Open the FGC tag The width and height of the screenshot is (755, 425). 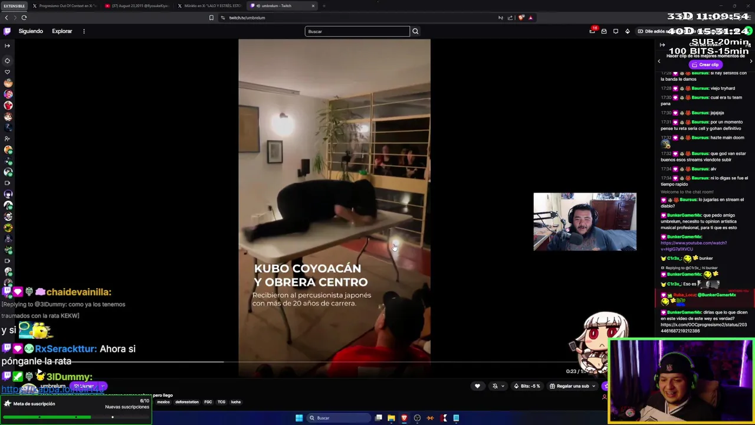tap(208, 402)
